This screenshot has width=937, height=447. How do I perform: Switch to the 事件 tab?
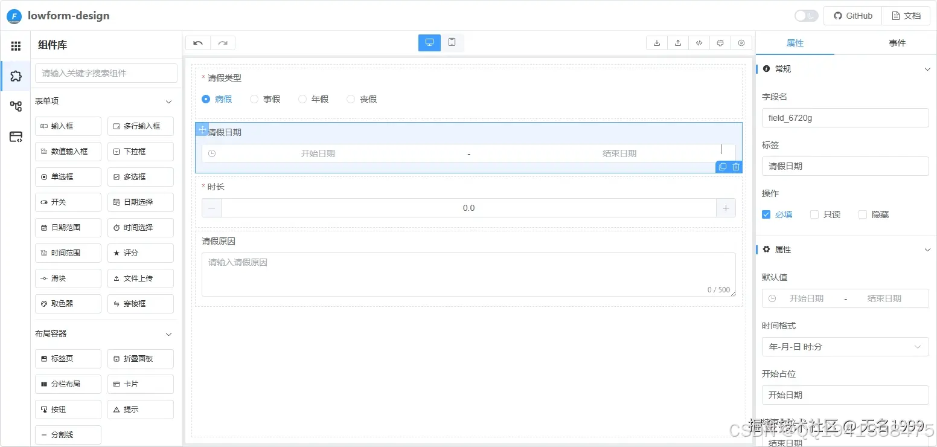tap(897, 43)
